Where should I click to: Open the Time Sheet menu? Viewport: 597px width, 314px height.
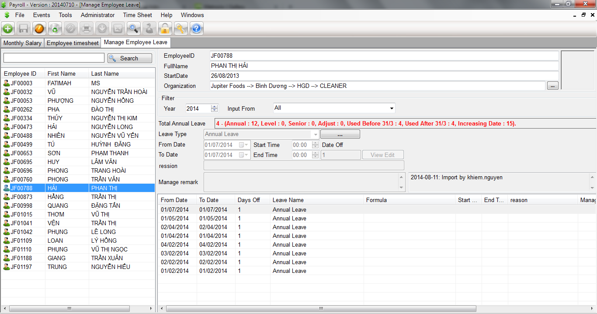tap(137, 15)
